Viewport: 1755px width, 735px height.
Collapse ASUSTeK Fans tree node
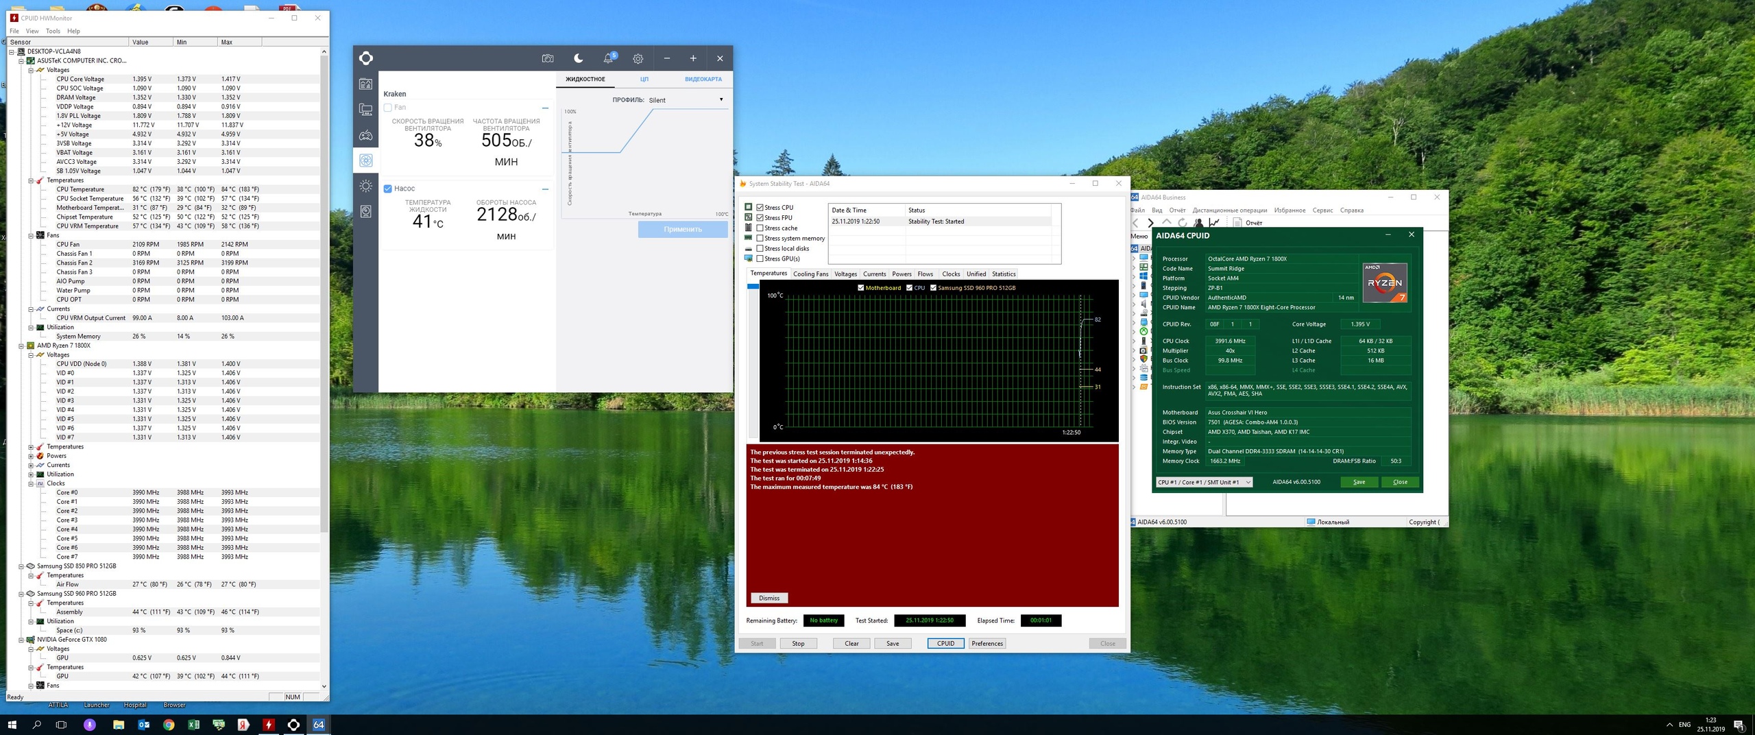point(31,235)
